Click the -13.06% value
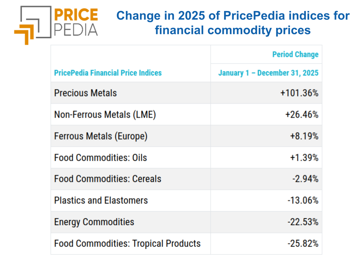364x257 pixels. pos(303,201)
